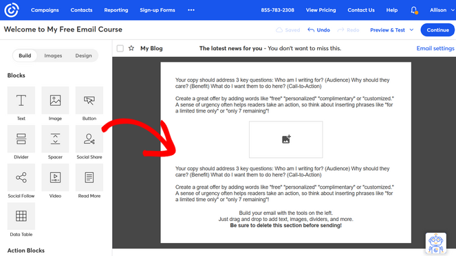Tick the checkbox beside My Blog

120,48
